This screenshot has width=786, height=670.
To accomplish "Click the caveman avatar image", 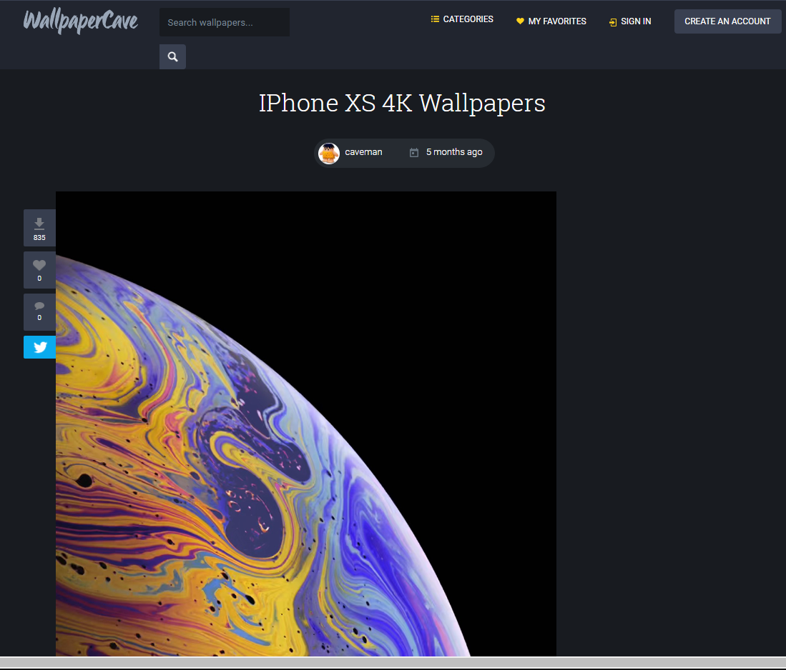I will click(329, 154).
